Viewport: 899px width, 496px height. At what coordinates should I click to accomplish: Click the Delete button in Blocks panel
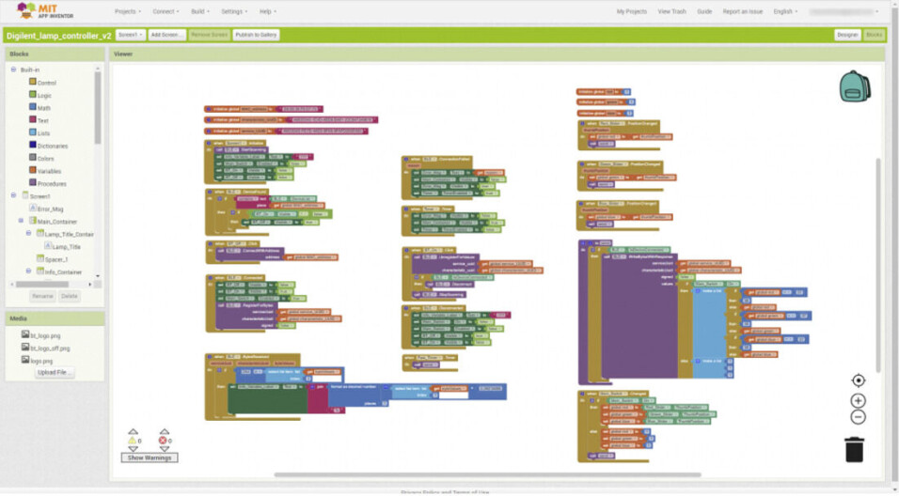coord(70,296)
